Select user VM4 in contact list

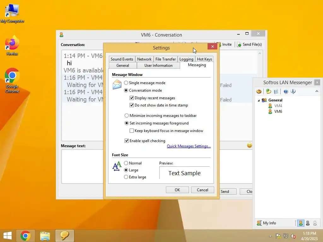click(278, 106)
